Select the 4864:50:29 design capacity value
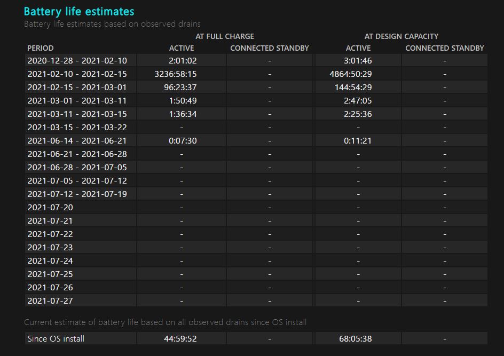The height and width of the screenshot is (356, 504). point(351,74)
